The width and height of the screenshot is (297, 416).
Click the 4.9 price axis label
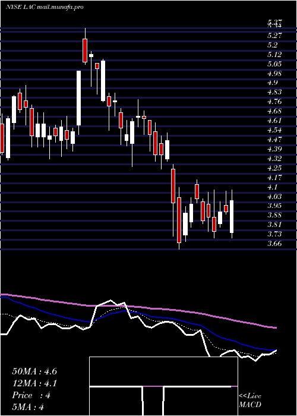(x=273, y=83)
